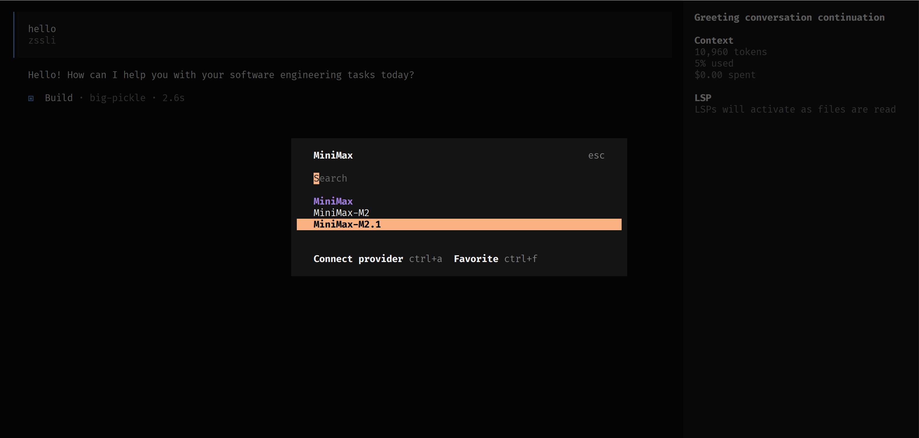Image resolution: width=919 pixels, height=438 pixels.
Task: Click the hello user message block
Action: 42,29
